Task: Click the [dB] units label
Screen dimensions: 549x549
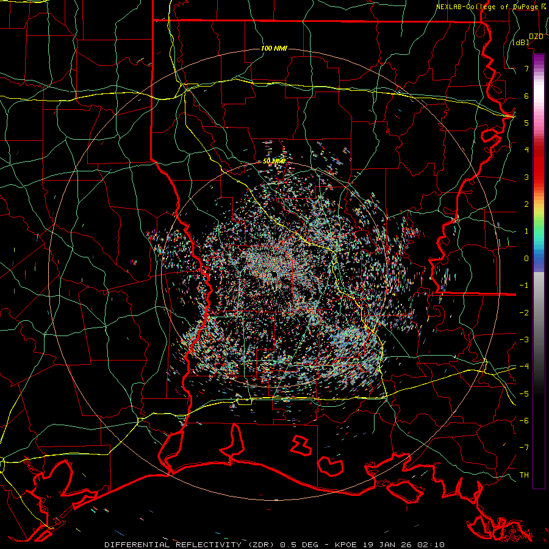Action: click(521, 42)
